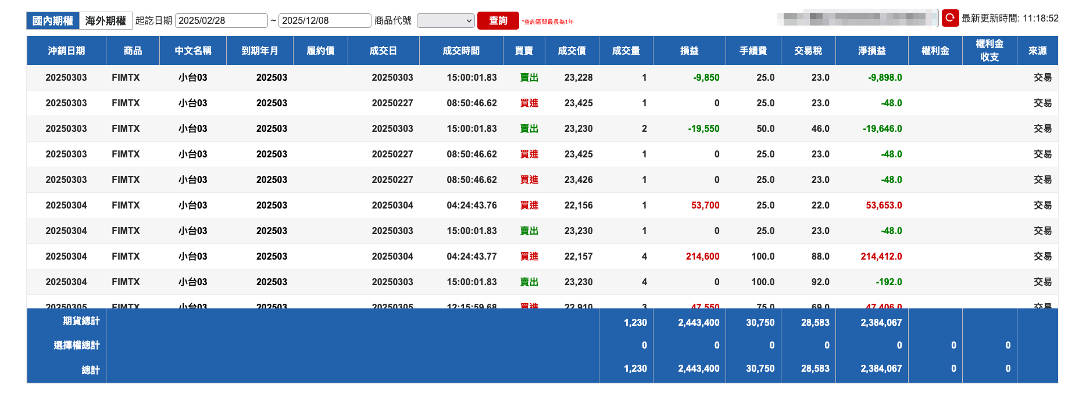Click the 買賣 column header
Viewport: 1086px width, 399px height.
coord(524,51)
